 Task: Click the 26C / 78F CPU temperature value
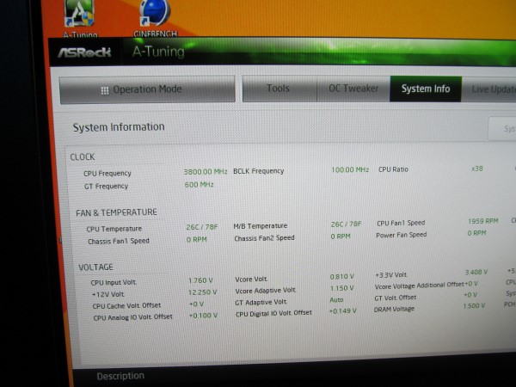(202, 227)
